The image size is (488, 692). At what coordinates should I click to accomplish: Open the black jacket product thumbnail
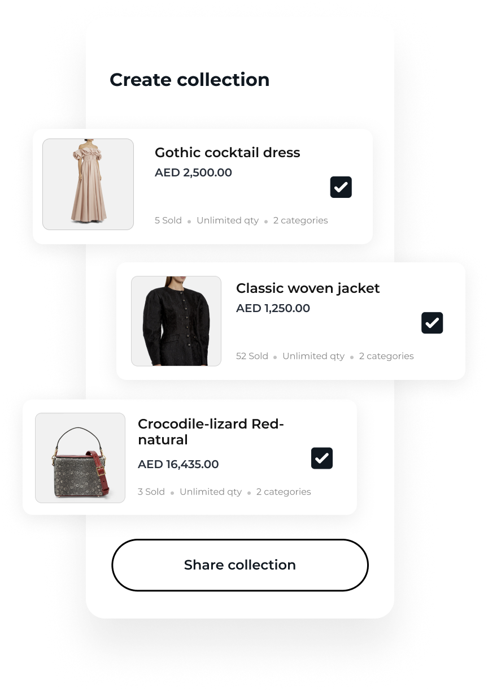coord(176,321)
